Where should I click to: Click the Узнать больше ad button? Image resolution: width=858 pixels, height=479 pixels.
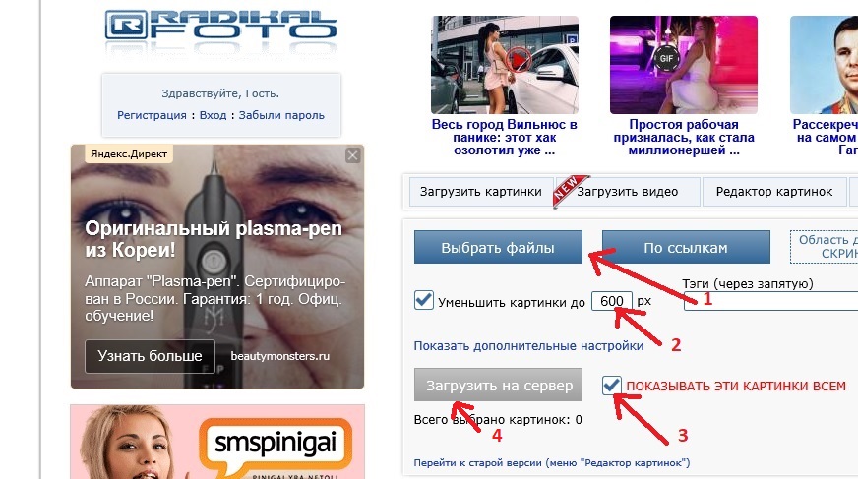[x=150, y=356]
